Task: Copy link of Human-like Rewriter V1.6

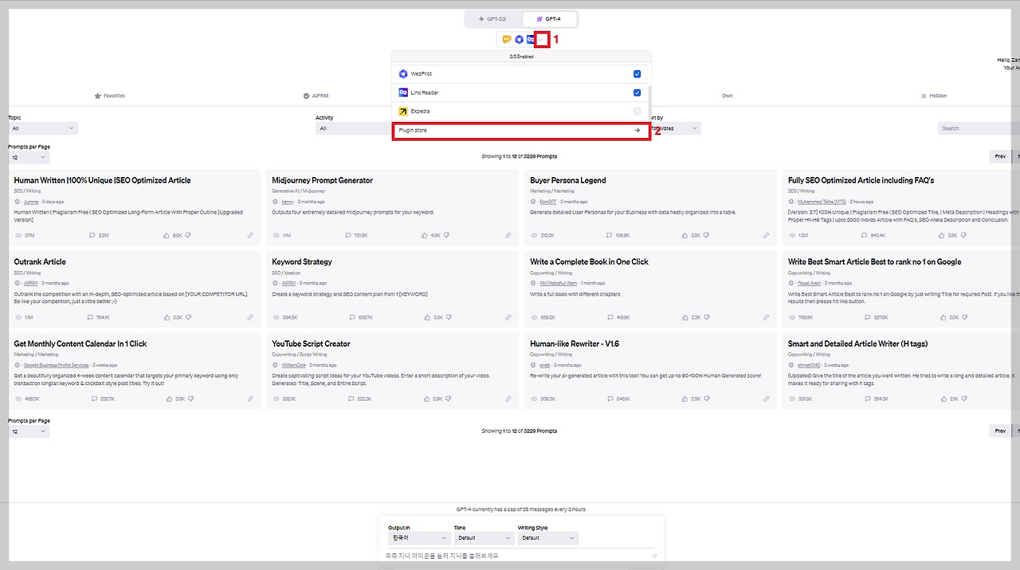Action: [x=767, y=398]
